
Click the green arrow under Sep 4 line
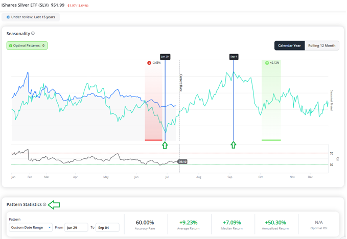[234, 145]
